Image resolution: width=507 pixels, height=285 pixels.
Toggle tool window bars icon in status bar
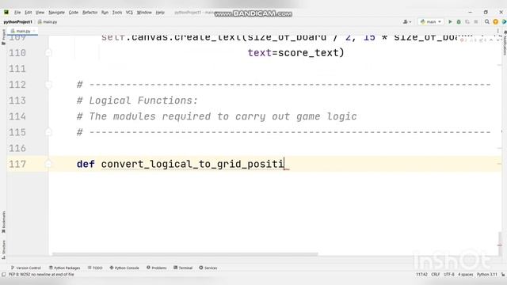pyautogui.click(x=3, y=275)
